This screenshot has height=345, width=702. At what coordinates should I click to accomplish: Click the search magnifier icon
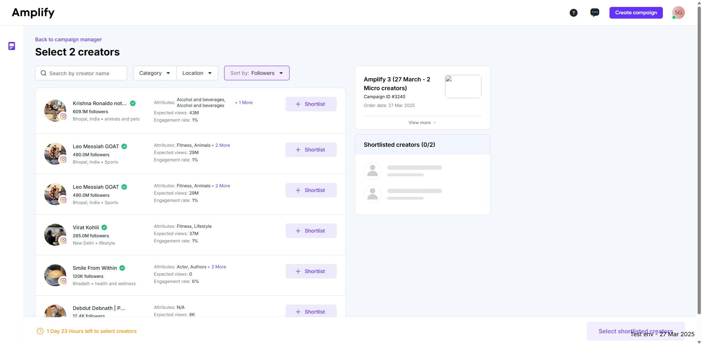coord(43,73)
